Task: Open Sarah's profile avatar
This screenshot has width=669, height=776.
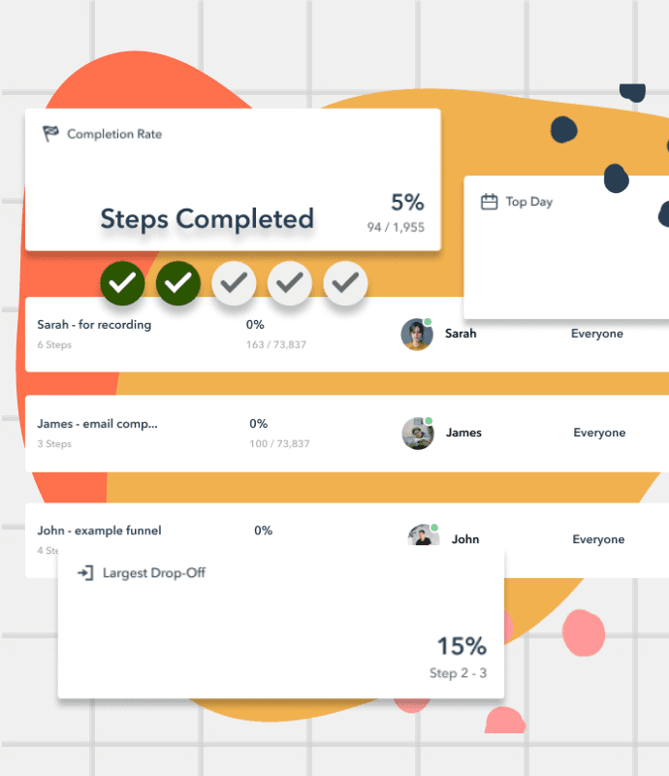Action: (x=417, y=334)
